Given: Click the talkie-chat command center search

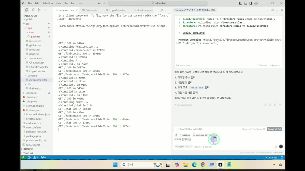Looking at the screenshot, I should tap(158, 3).
